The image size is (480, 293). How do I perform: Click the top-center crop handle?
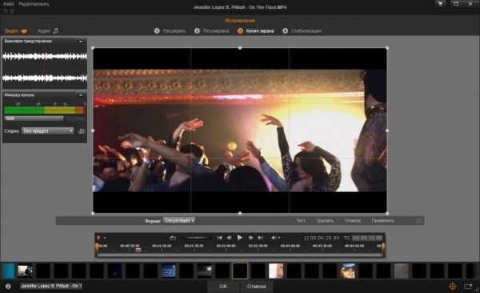click(x=240, y=48)
